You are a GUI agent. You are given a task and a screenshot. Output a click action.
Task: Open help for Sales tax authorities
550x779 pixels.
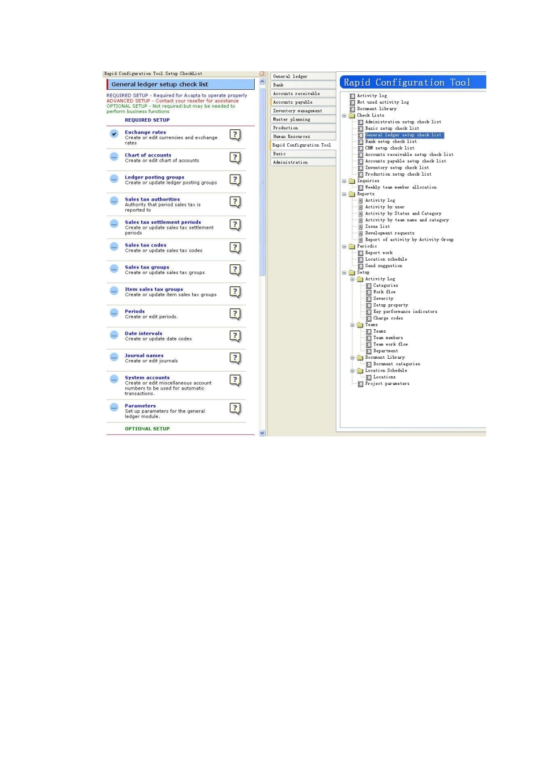(235, 202)
